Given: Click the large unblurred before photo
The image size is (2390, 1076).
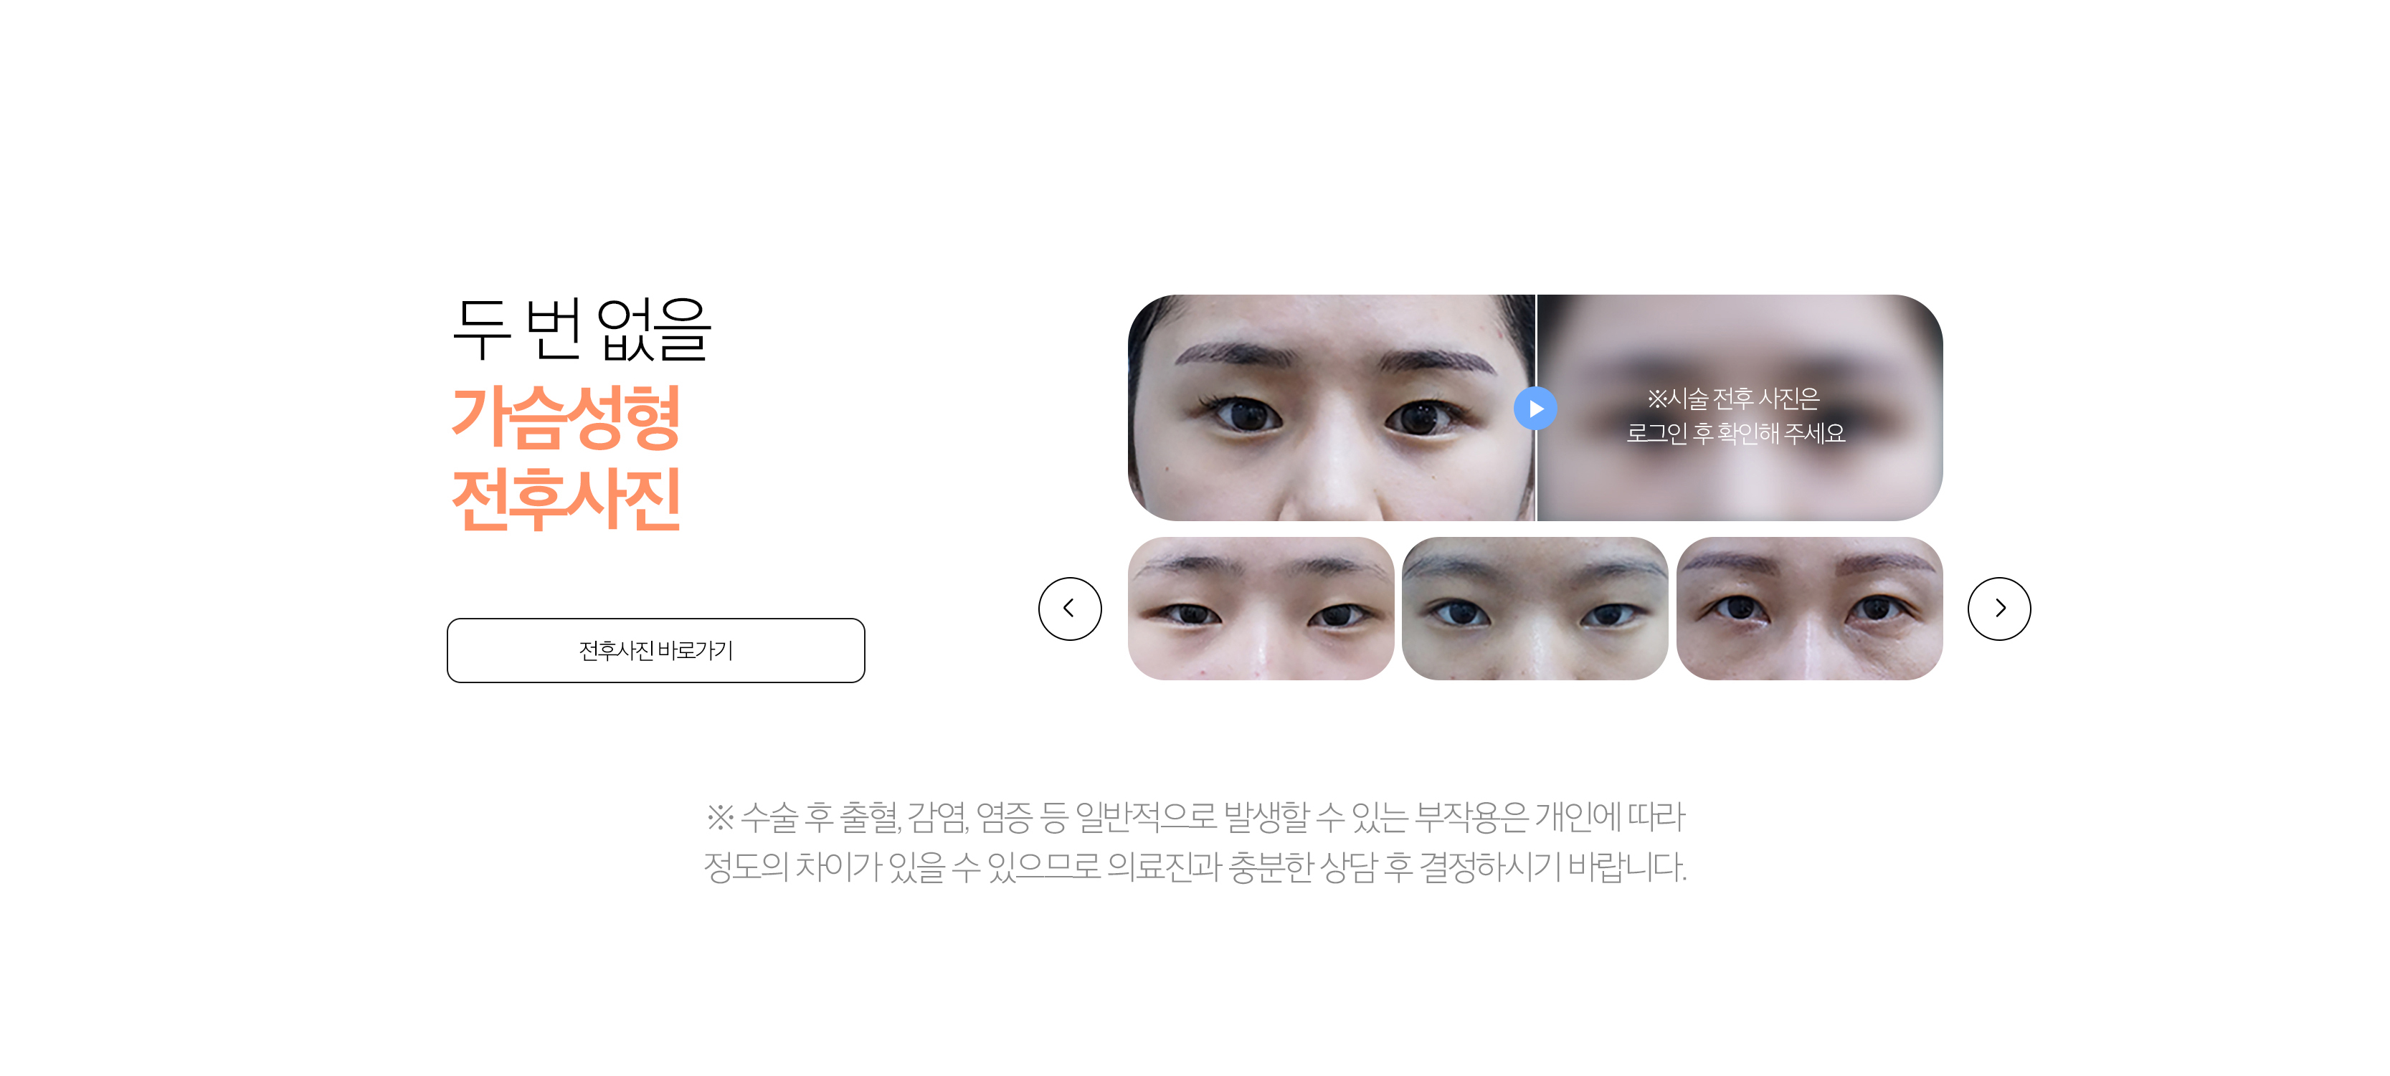Looking at the screenshot, I should click(1332, 408).
